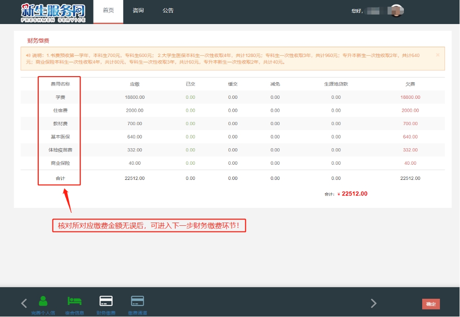Click the 新生服务网 logo

click(53, 12)
